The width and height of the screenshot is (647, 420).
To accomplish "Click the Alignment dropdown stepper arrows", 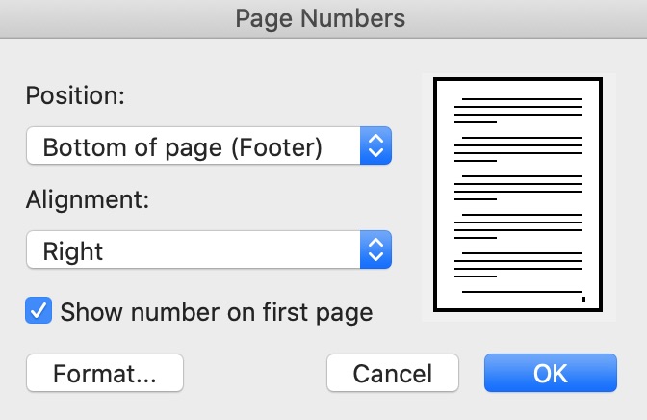I will point(376,251).
